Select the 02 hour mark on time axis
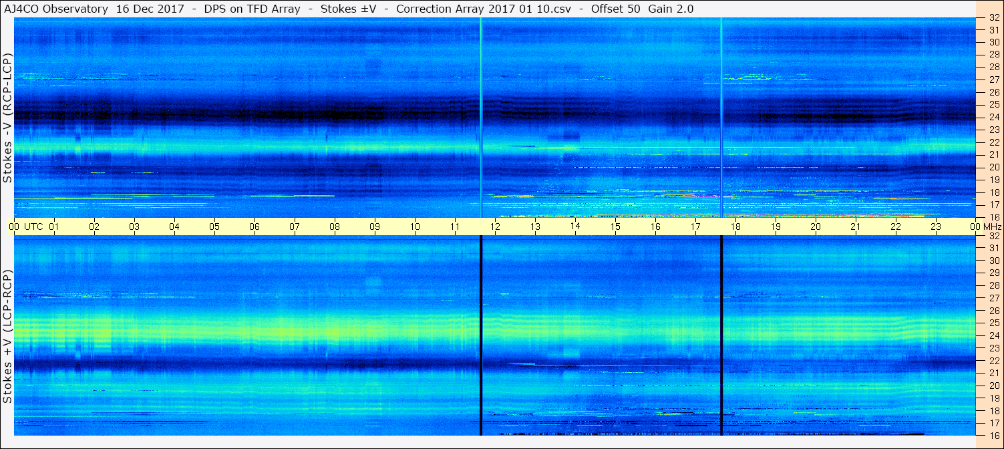1004x449 pixels. (x=94, y=227)
